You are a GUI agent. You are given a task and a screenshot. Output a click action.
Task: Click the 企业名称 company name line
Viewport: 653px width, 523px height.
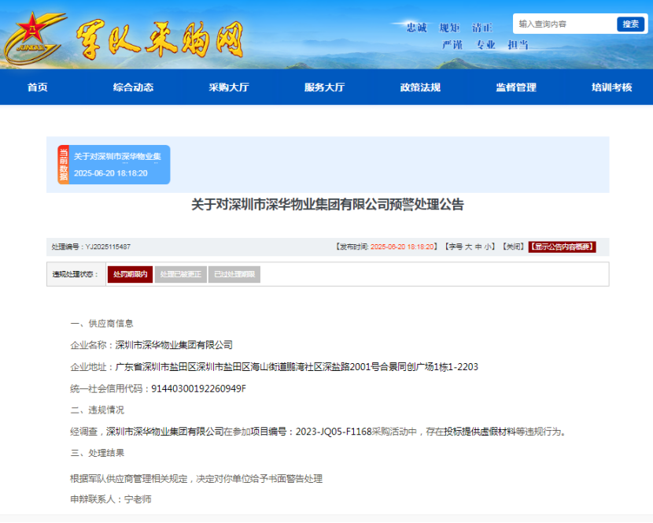(152, 345)
